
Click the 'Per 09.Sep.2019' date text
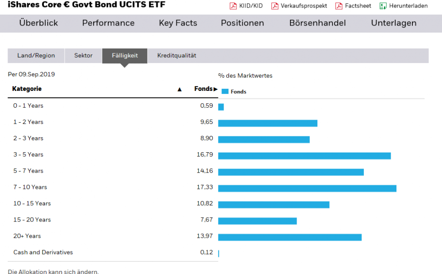[31, 75]
